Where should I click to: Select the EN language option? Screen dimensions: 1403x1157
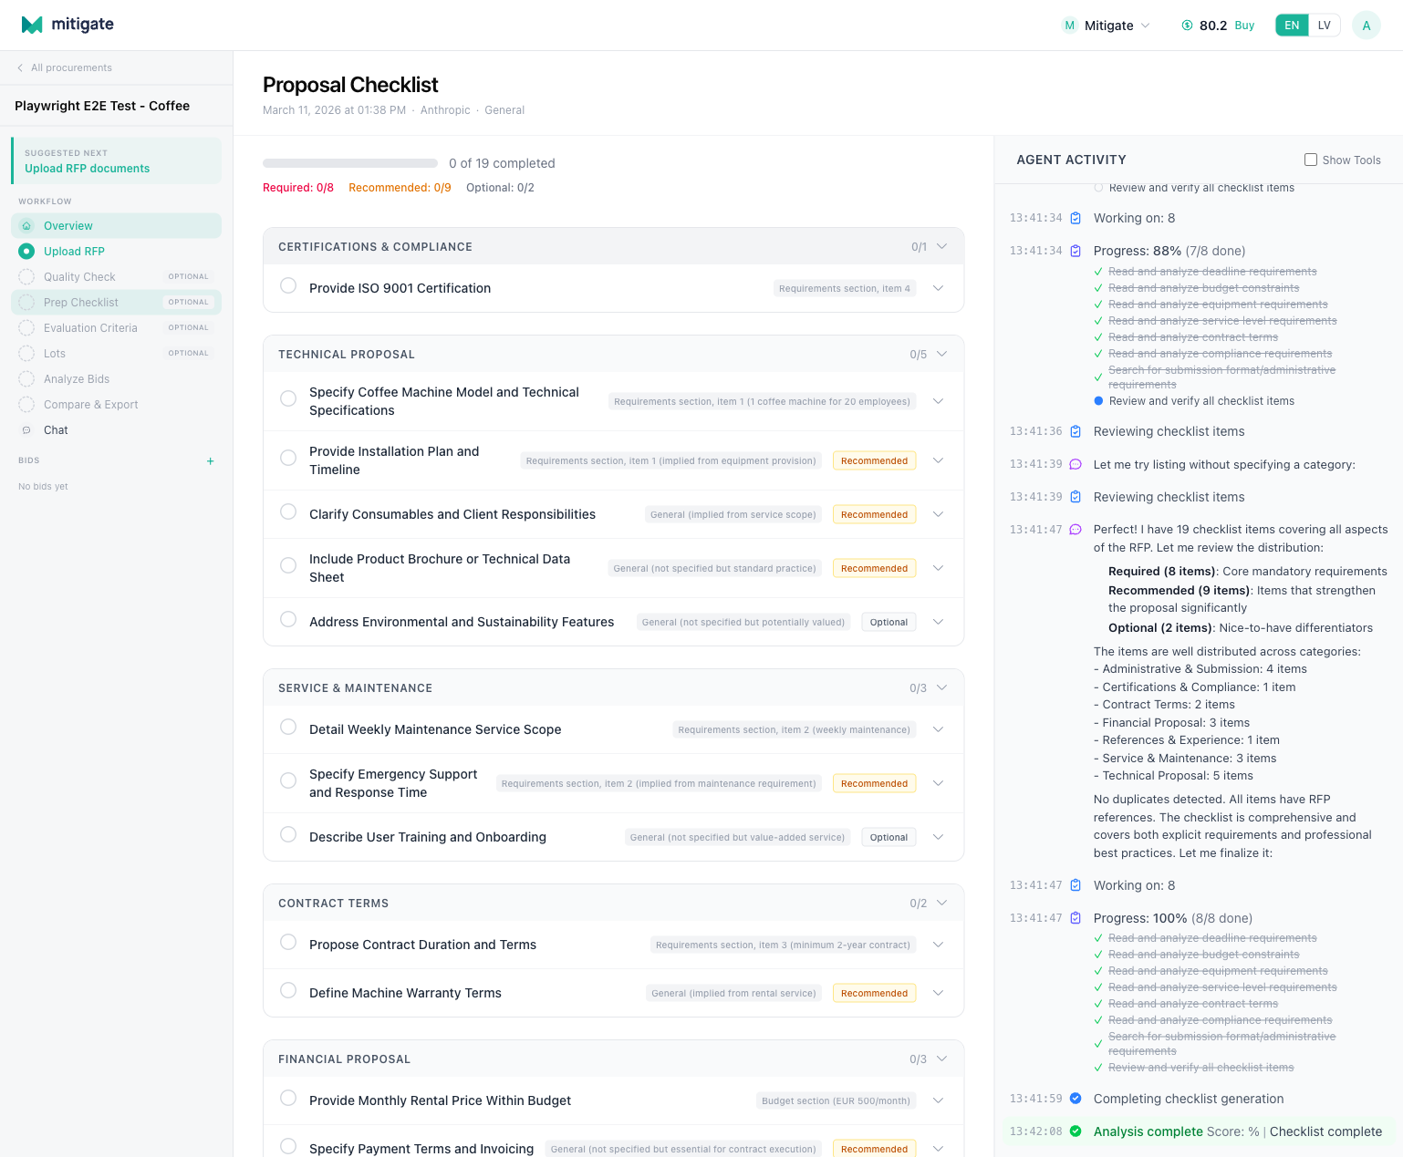tap(1292, 26)
